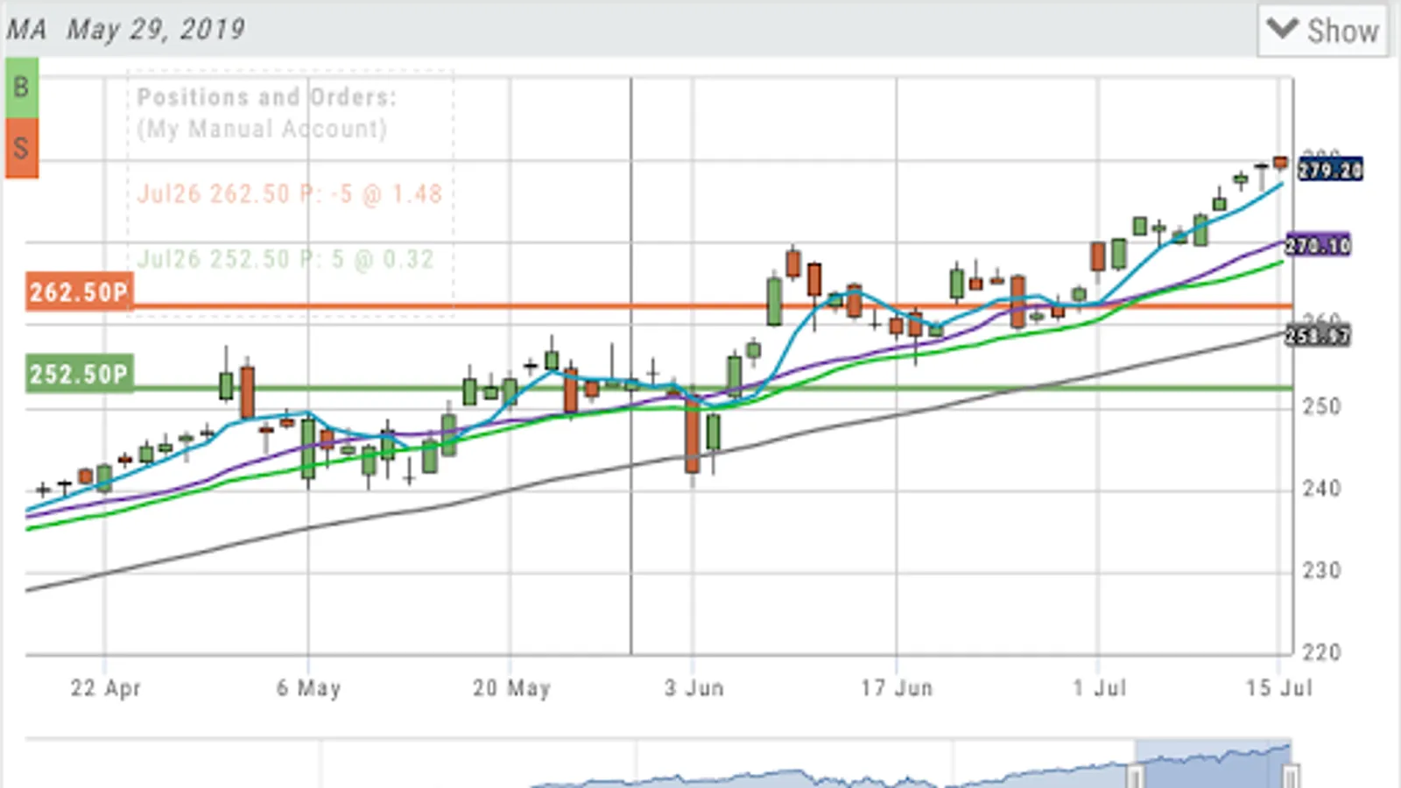Click the 1 Jul date label
Image resolution: width=1401 pixels, height=788 pixels.
(x=1100, y=688)
